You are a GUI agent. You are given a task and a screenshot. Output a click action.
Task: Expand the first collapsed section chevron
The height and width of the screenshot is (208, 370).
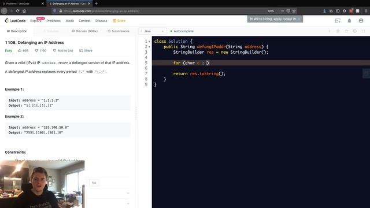pos(128,194)
